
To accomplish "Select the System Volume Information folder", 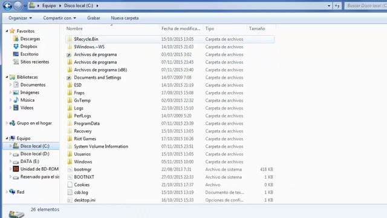I will (x=101, y=147).
